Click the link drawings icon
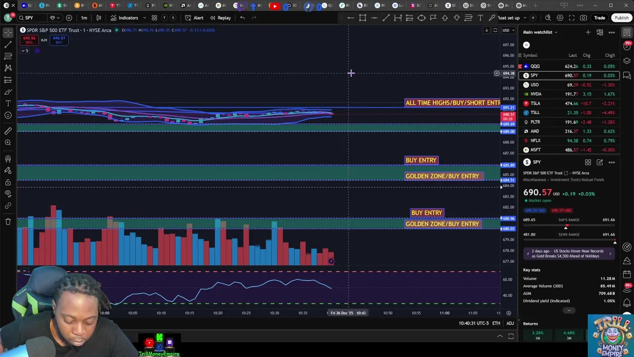The width and height of the screenshot is (634, 357). (8, 206)
